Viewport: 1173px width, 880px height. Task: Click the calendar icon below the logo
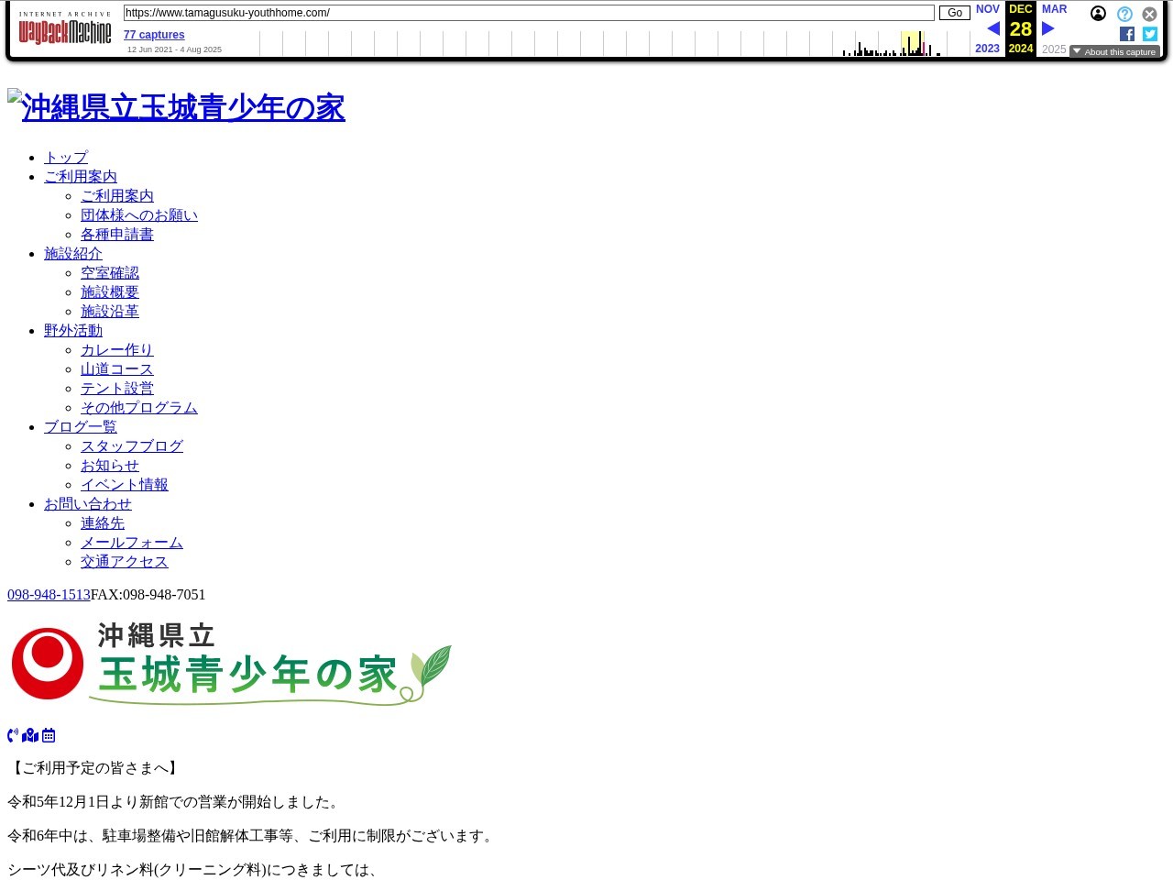49,735
